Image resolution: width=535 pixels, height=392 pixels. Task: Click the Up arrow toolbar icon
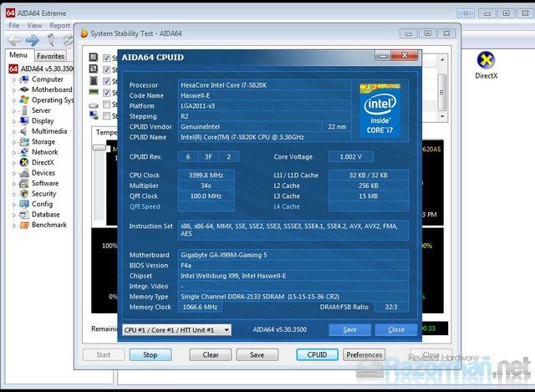pos(51,40)
